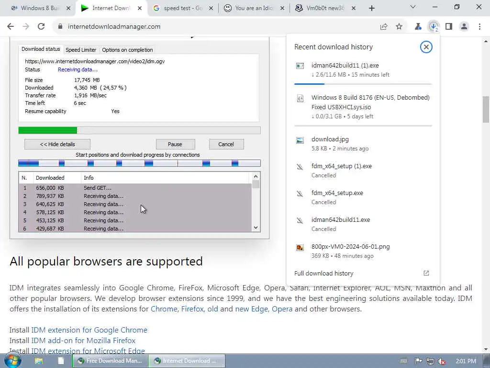
Task: Open Chrome Labs flask icon
Action: coord(418,27)
